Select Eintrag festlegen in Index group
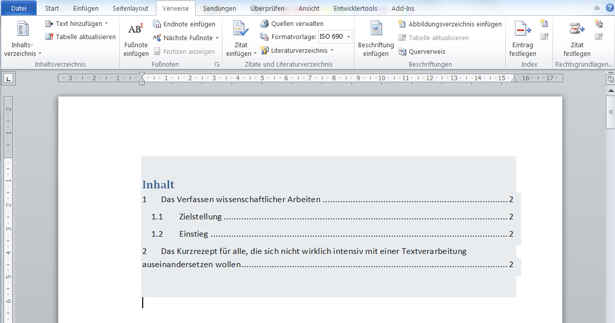Viewport: 615px width, 323px height. pos(523,39)
